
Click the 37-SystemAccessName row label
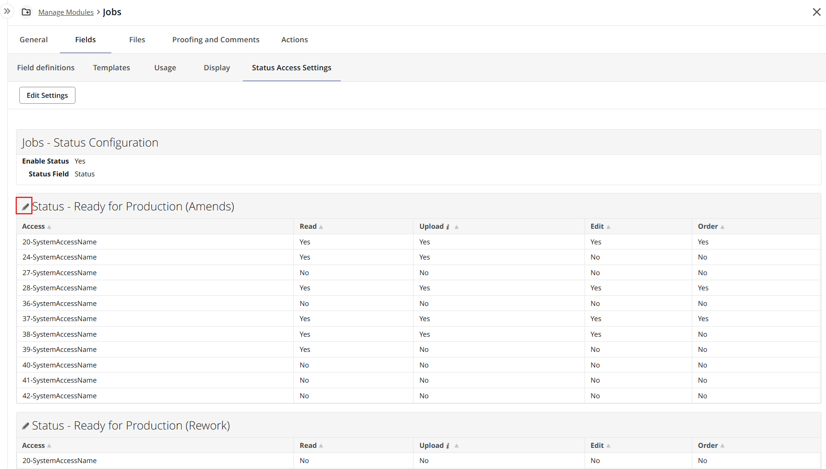59,319
